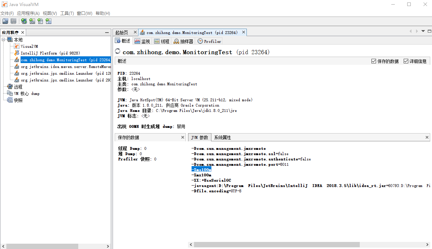Collapse the 本地 tree node
Image resolution: width=432 pixels, height=249 pixels.
coord(4,40)
